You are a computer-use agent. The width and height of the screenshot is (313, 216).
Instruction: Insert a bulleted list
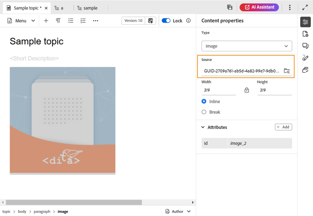point(71,20)
